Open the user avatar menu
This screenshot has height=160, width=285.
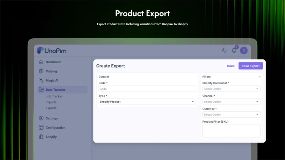tap(244, 50)
